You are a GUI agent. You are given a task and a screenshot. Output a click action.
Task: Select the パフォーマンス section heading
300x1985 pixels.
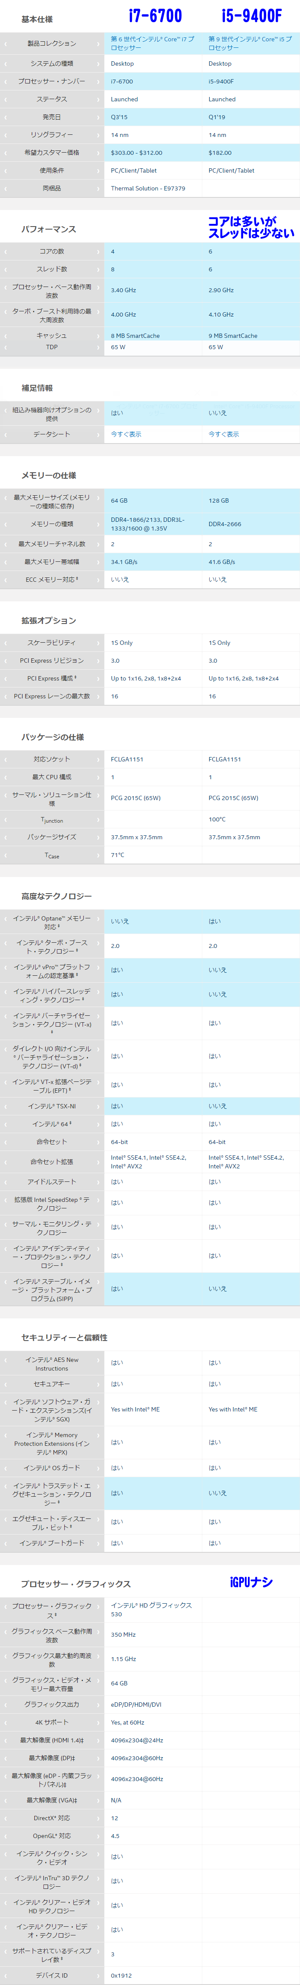click(x=49, y=230)
